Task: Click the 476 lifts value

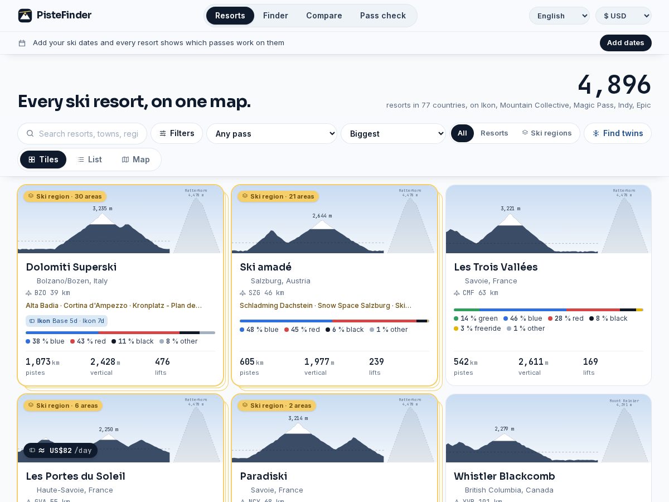Action: (x=162, y=362)
